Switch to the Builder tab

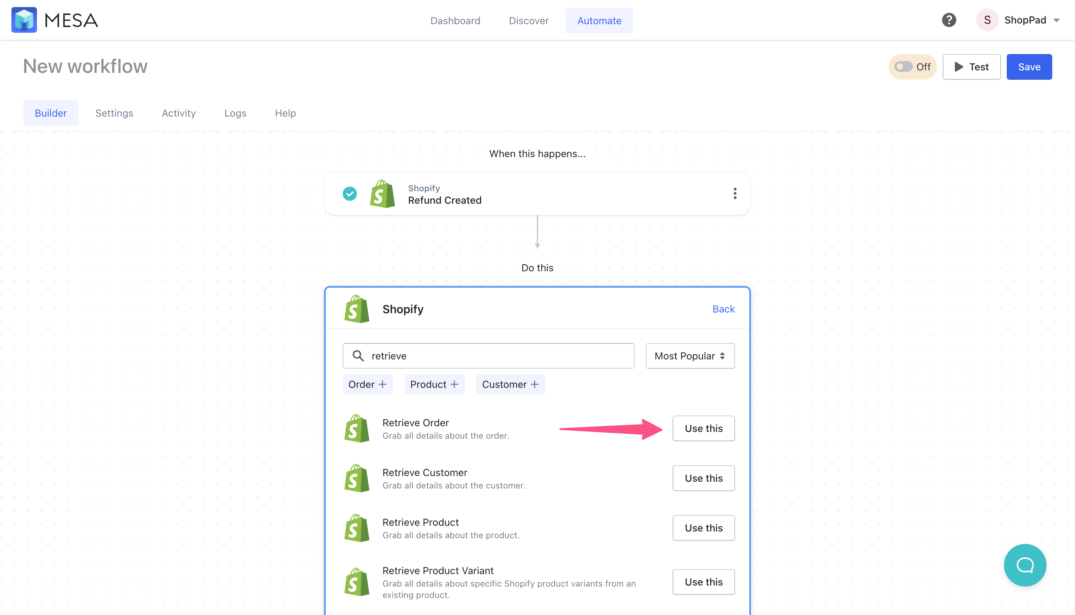tap(51, 113)
